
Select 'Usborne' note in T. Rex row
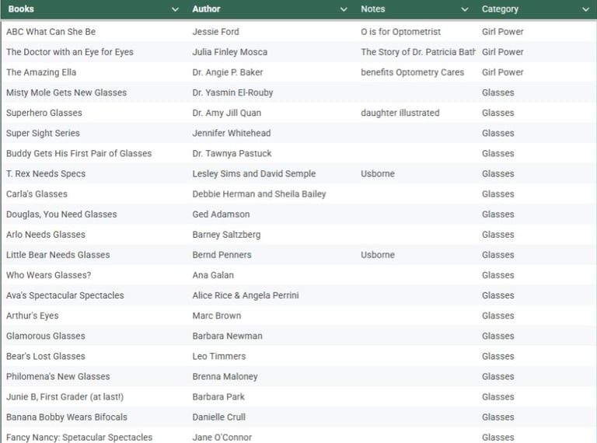377,173
